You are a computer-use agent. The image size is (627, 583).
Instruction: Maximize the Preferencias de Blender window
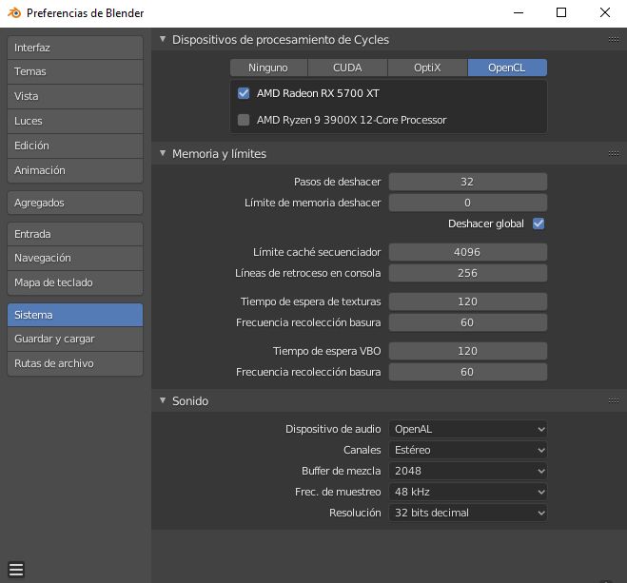561,12
